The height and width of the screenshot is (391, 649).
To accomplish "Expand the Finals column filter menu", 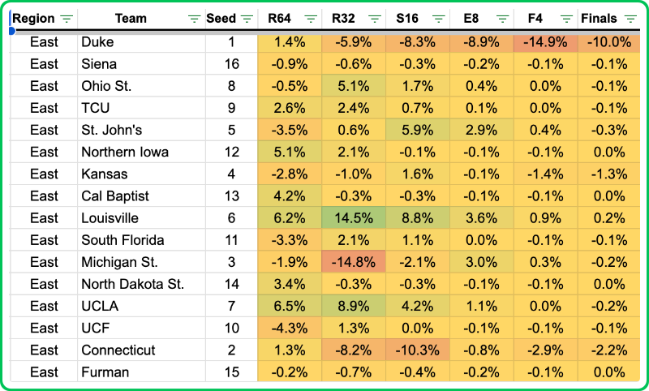I will (632, 19).
